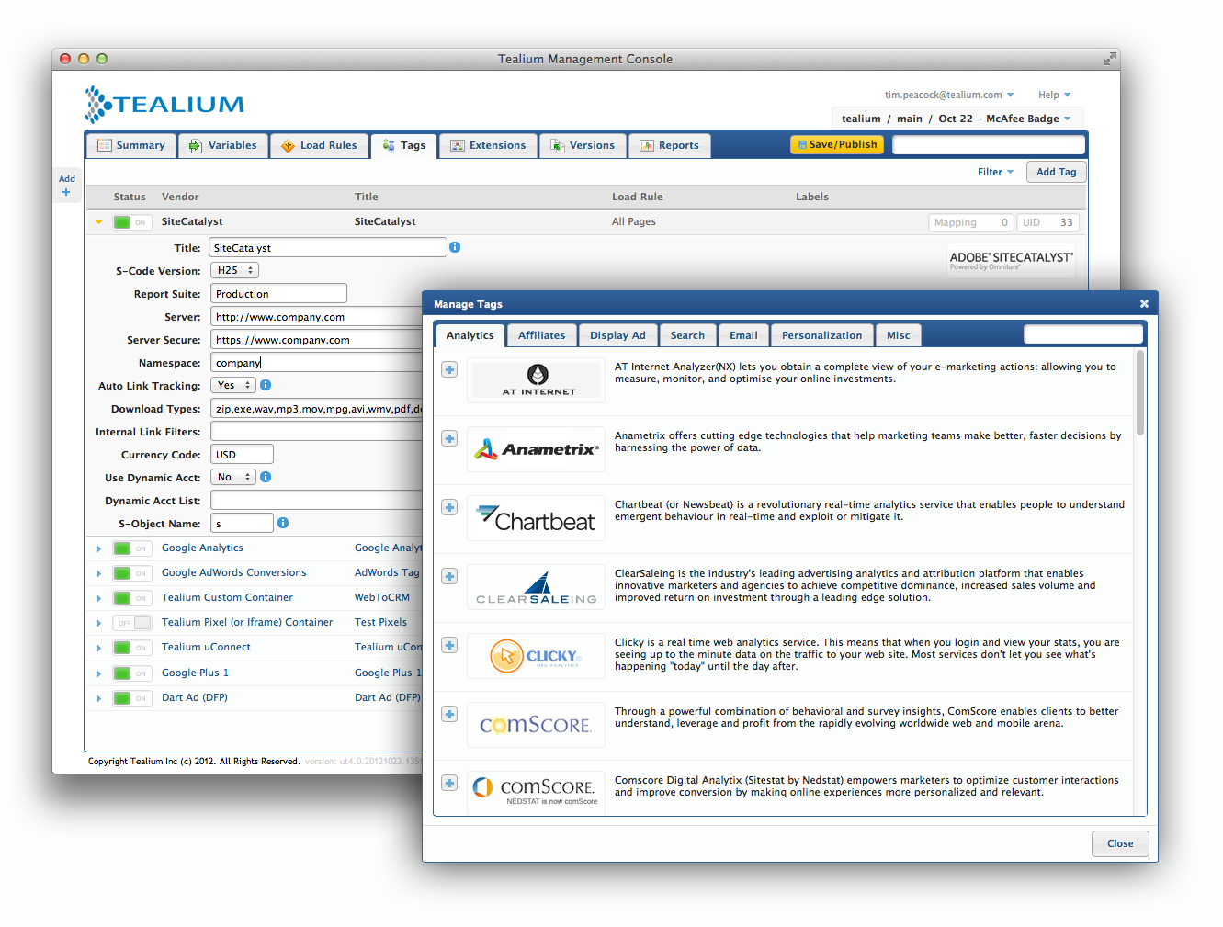Viewport: 1223px width, 927px height.
Task: Click the info icon beside S-Object Name
Action: pyautogui.click(x=283, y=523)
